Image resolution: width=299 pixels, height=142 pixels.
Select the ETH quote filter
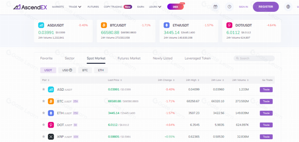[101, 70]
